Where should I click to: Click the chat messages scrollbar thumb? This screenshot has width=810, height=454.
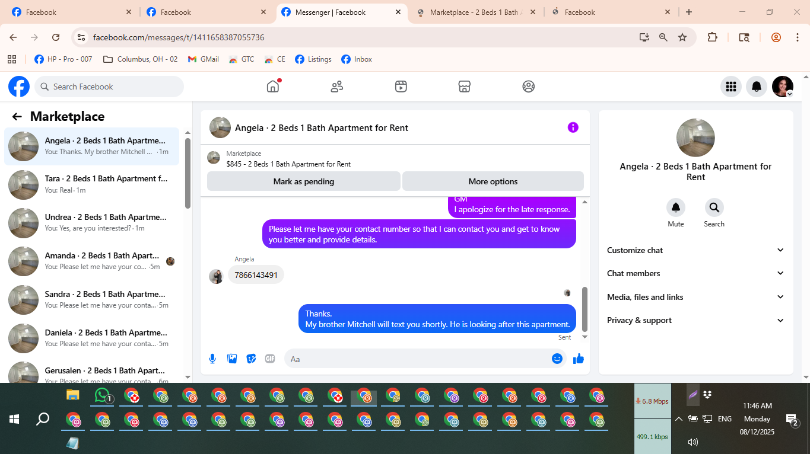[585, 309]
